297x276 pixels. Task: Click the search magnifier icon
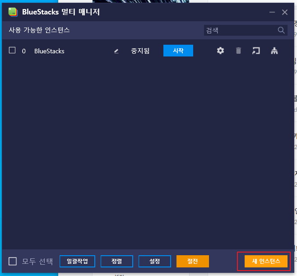(x=281, y=30)
